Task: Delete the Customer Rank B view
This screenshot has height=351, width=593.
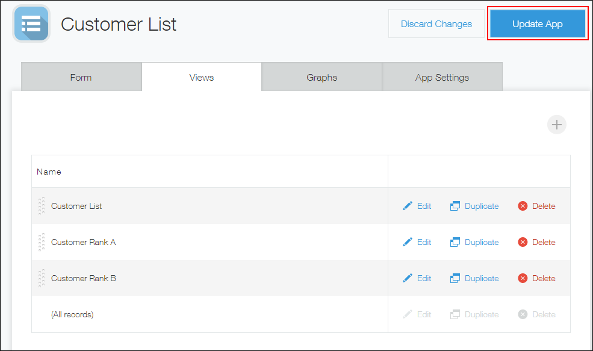Action: [x=536, y=278]
